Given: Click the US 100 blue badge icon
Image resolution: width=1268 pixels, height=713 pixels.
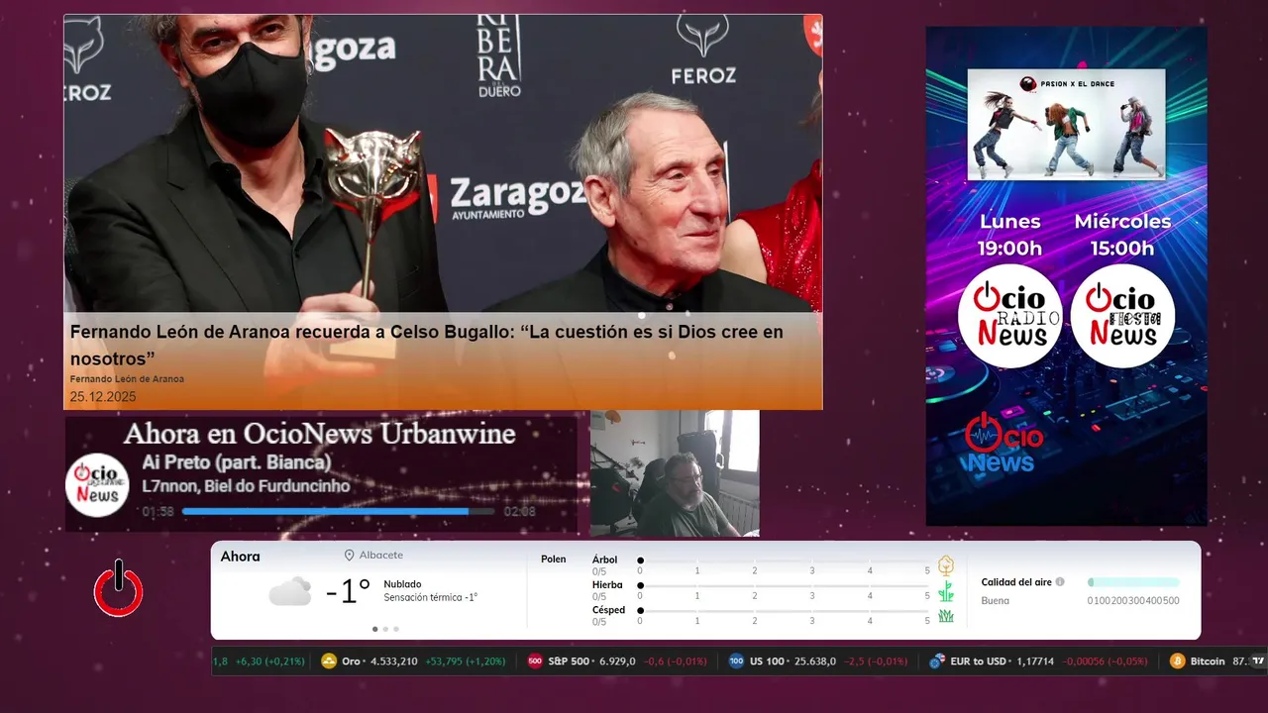Looking at the screenshot, I should (x=736, y=661).
